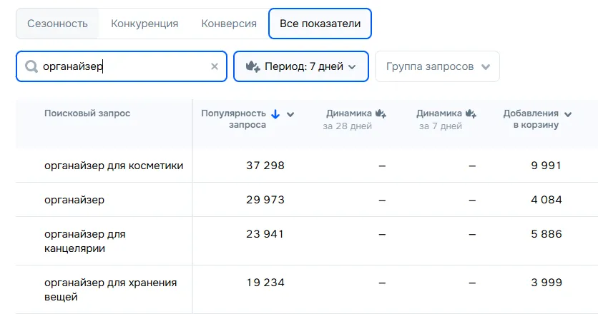
Task: Open chevron next to Популярность запроса
Action: pyautogui.click(x=290, y=114)
